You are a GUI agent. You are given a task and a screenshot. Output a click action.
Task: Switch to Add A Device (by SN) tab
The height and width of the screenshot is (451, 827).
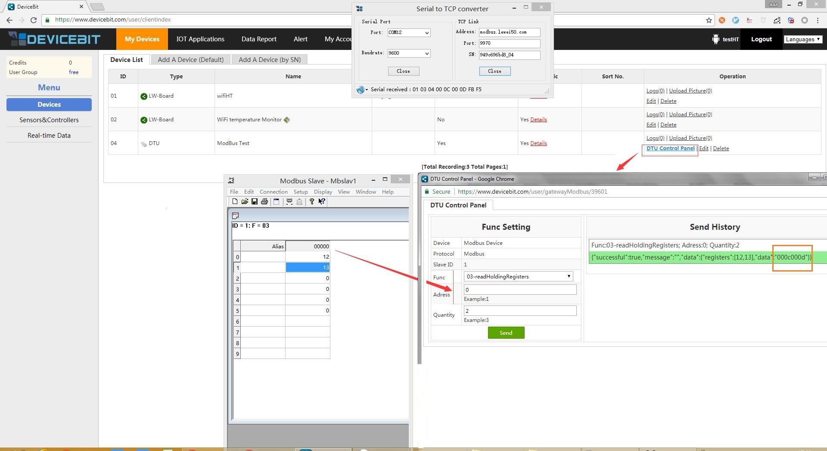pos(270,59)
